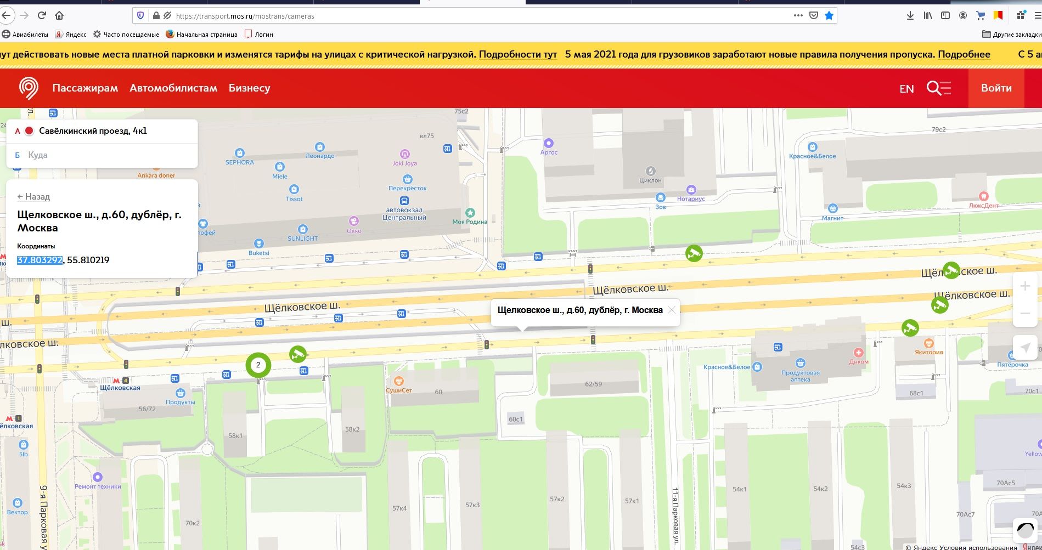Click the map geolocation arrow button
This screenshot has width=1042, height=550.
point(1024,347)
